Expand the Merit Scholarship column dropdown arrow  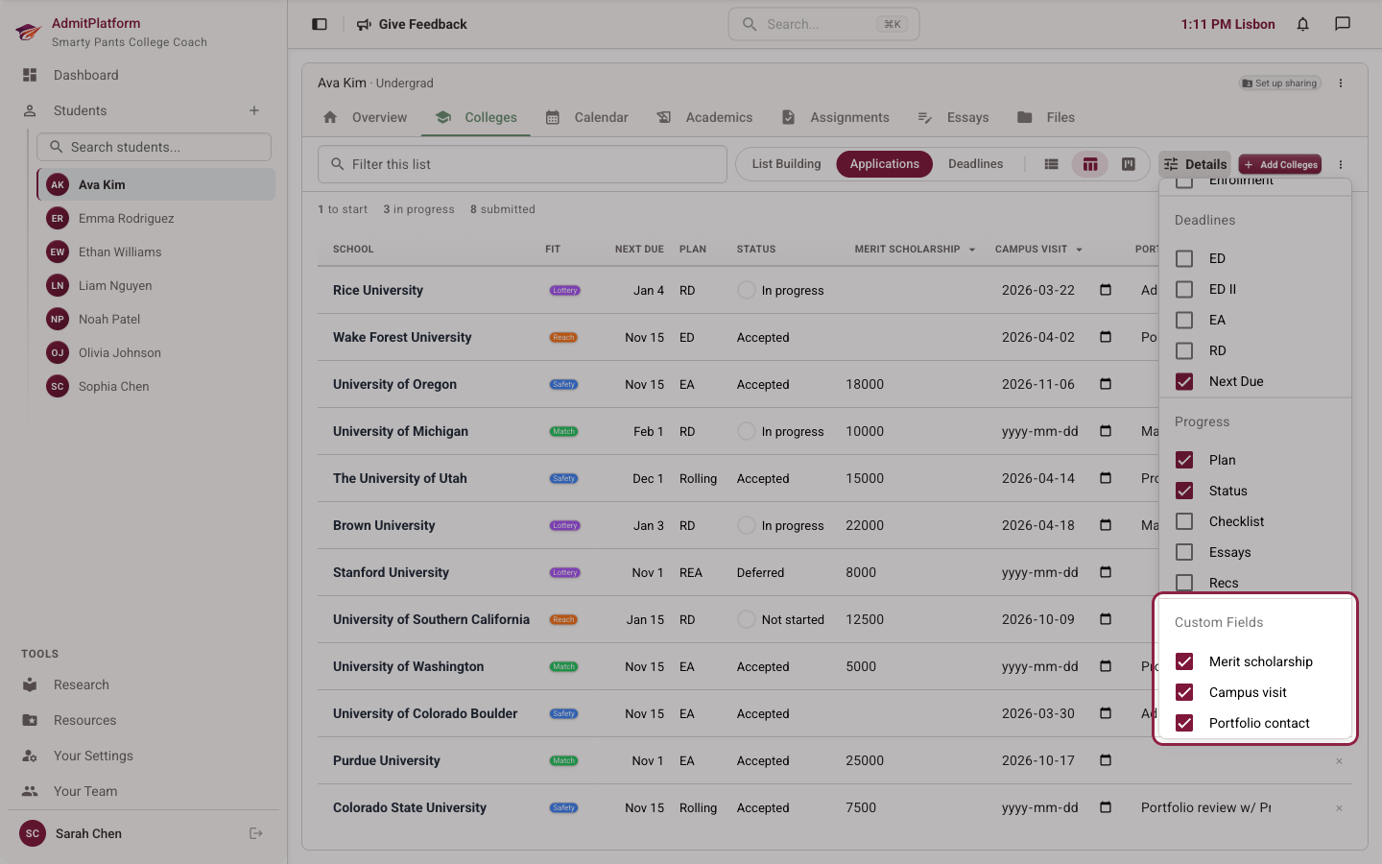971,250
